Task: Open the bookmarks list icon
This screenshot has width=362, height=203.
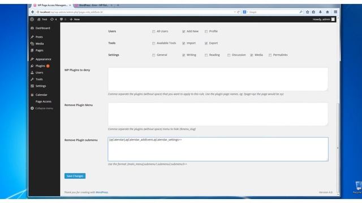Action: point(313,12)
